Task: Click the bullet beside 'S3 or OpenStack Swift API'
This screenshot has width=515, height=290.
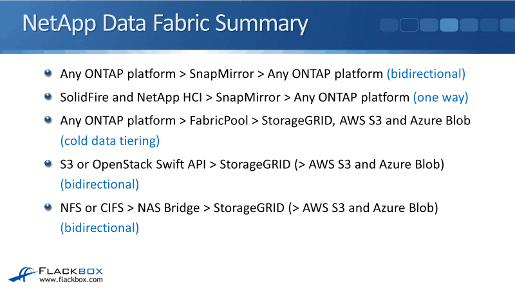Action: 48,164
